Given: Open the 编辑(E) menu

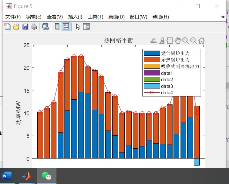Looking at the screenshot, I should click(34, 17).
